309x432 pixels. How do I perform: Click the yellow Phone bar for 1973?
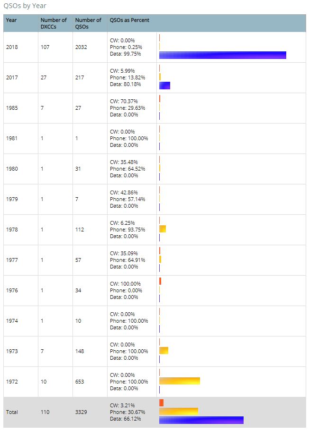point(164,350)
